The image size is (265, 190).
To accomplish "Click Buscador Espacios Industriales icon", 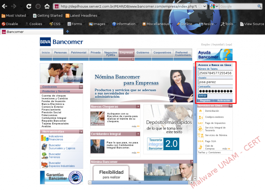I will tap(45, 164).
